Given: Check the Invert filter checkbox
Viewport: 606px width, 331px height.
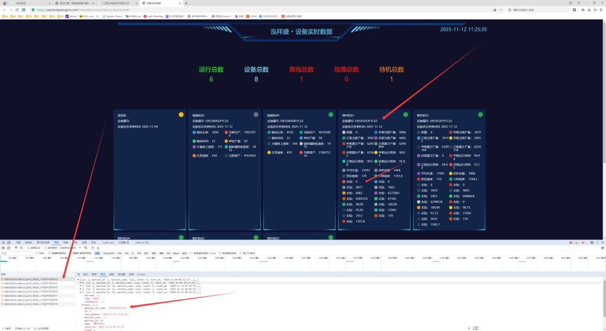Looking at the screenshot, I should 37,253.
